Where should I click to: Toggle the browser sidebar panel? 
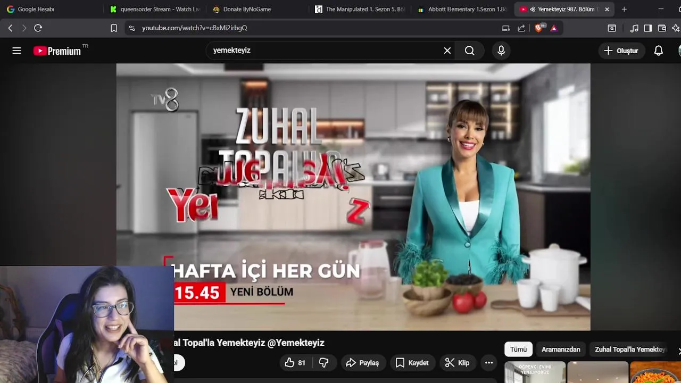[x=647, y=28]
